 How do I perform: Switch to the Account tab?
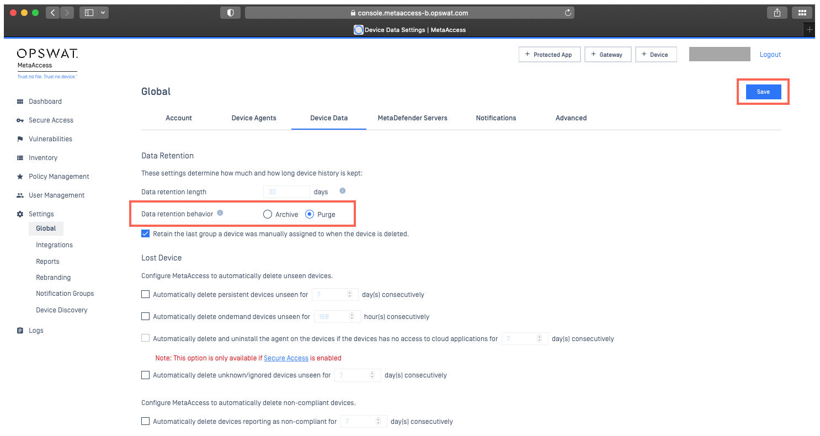point(179,118)
